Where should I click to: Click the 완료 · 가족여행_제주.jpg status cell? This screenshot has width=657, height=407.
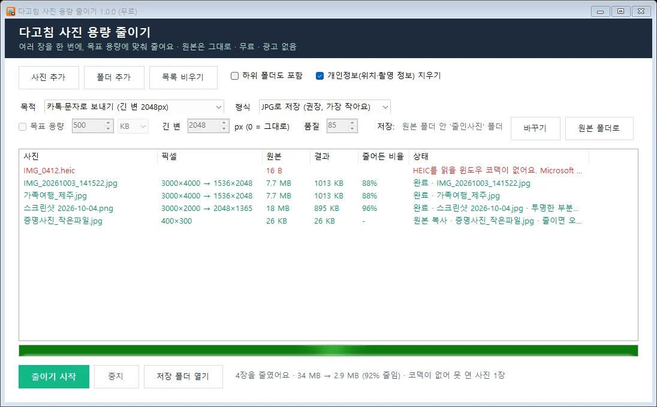(x=456, y=196)
